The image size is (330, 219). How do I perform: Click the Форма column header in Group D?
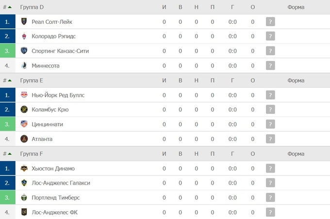point(296,7)
